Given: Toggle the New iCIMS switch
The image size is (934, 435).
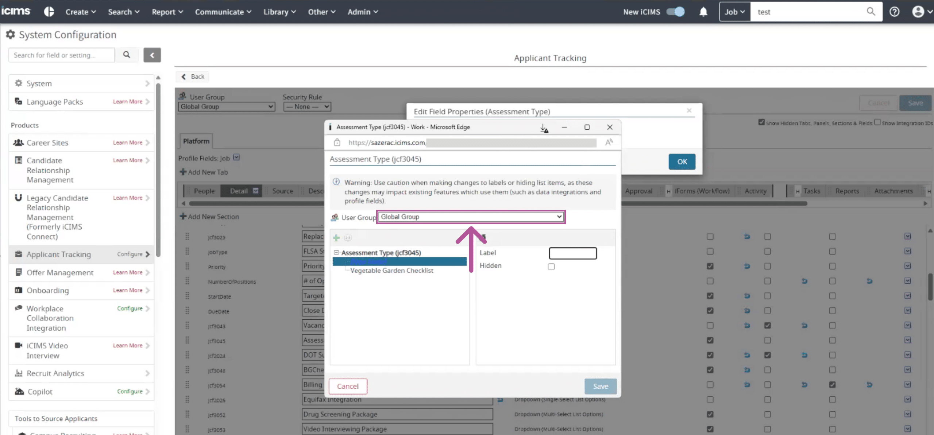Looking at the screenshot, I should coord(675,12).
